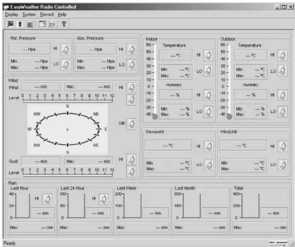
Task: Click the wind direction compass center
Action: (x=67, y=130)
